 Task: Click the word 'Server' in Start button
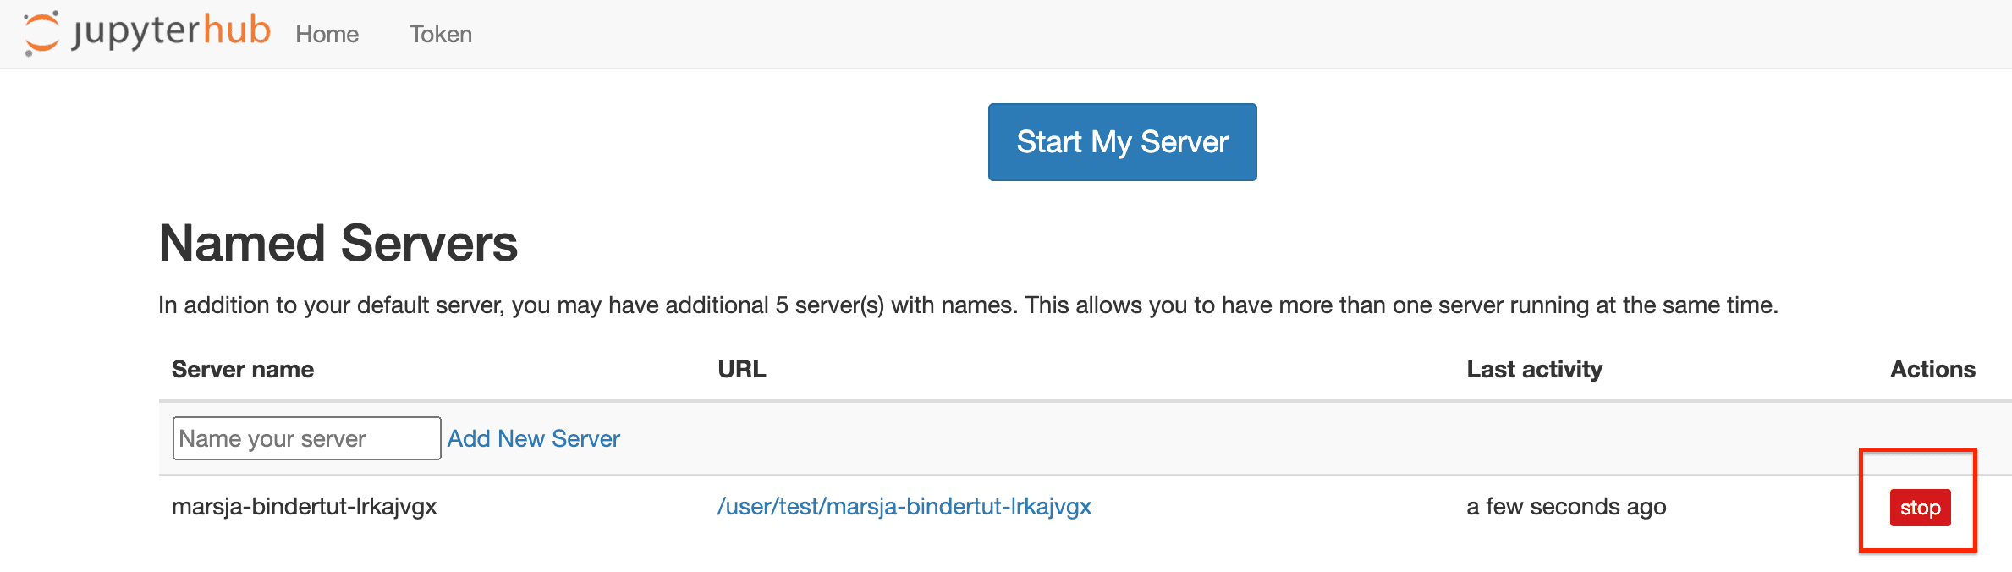click(x=1184, y=142)
